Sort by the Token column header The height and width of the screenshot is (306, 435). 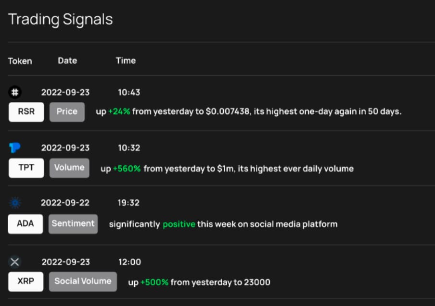click(x=20, y=61)
